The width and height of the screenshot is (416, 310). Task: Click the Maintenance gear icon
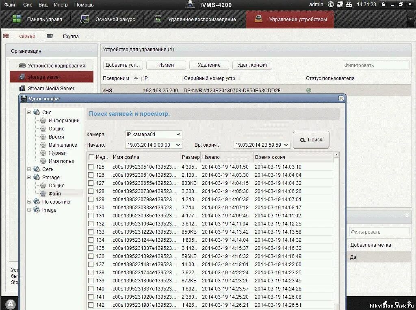pos(43,145)
